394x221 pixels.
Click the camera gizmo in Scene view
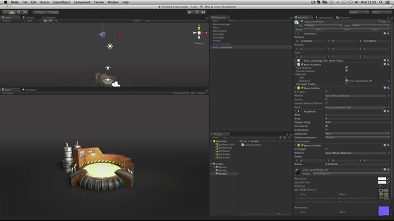[x=116, y=85]
